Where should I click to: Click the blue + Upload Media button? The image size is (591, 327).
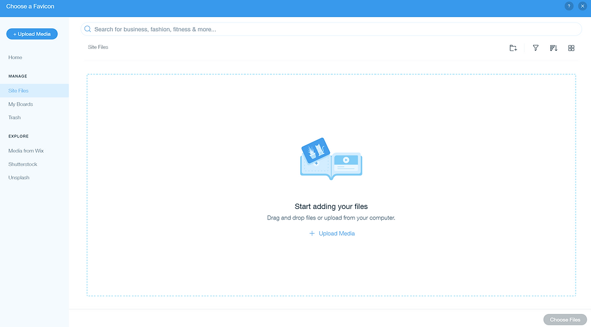[32, 34]
